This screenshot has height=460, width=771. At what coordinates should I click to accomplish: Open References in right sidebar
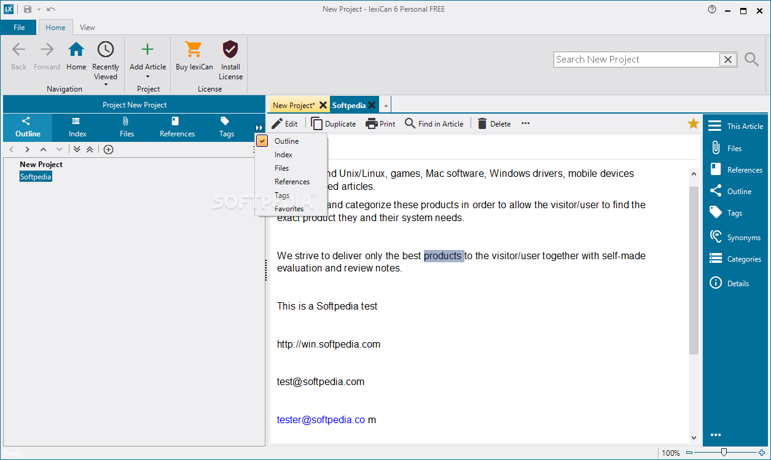[x=735, y=170]
